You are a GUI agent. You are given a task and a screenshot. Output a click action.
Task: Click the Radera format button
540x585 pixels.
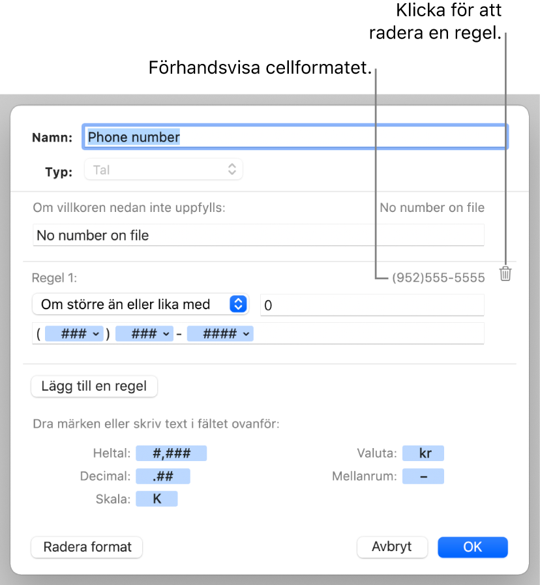pyautogui.click(x=87, y=547)
